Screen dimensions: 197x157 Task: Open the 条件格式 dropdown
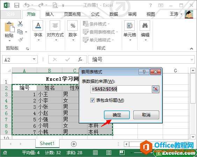[96, 24]
